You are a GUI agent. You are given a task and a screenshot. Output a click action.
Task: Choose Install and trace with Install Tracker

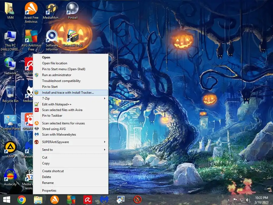click(70, 93)
